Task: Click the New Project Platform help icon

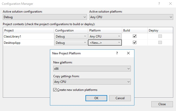Action: (x=117, y=53)
